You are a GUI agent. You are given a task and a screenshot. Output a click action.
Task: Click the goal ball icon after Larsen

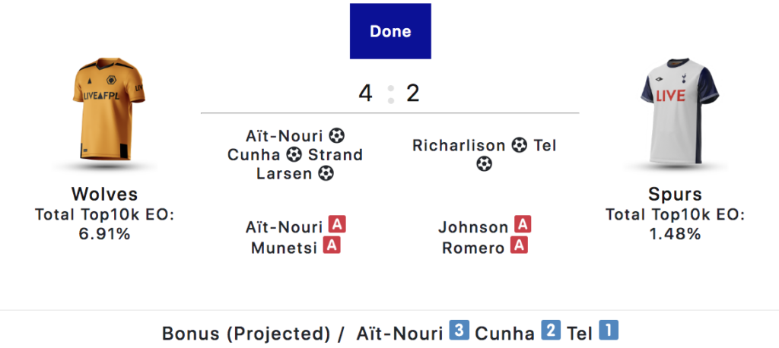[x=326, y=174]
